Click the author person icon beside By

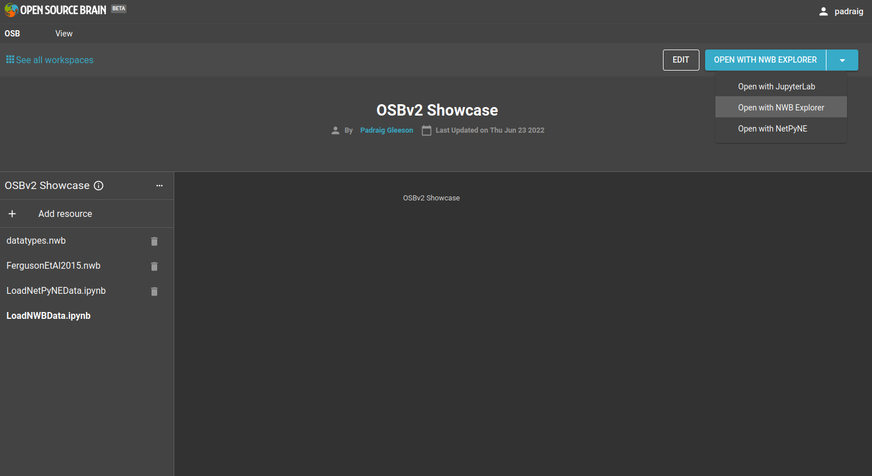pyautogui.click(x=335, y=130)
